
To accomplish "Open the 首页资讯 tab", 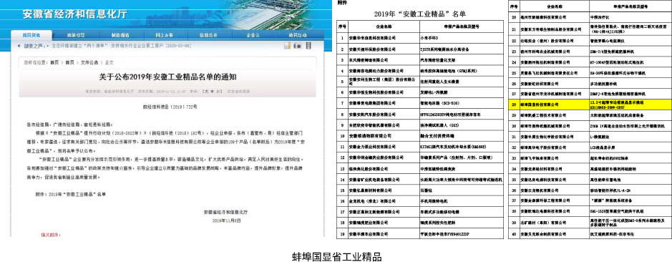I will click(31, 35).
